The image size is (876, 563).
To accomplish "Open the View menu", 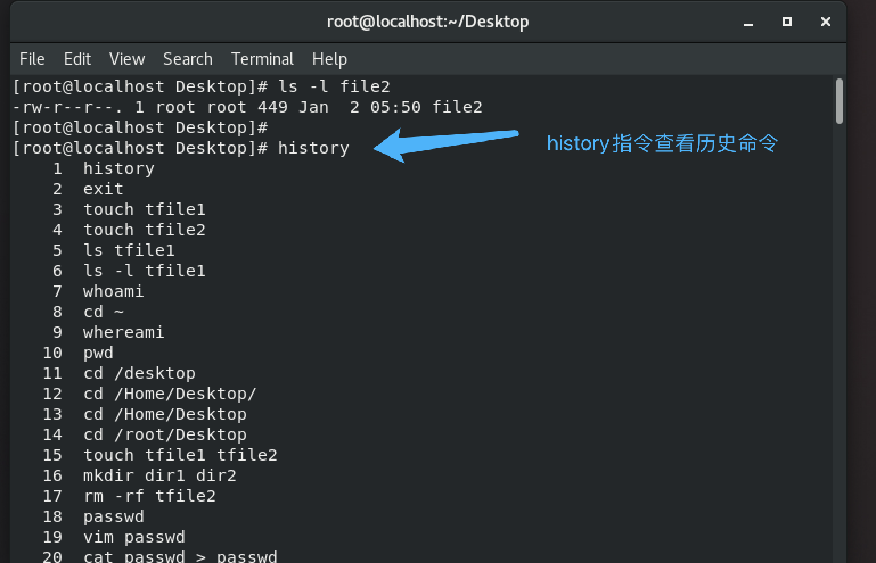I will pyautogui.click(x=126, y=59).
